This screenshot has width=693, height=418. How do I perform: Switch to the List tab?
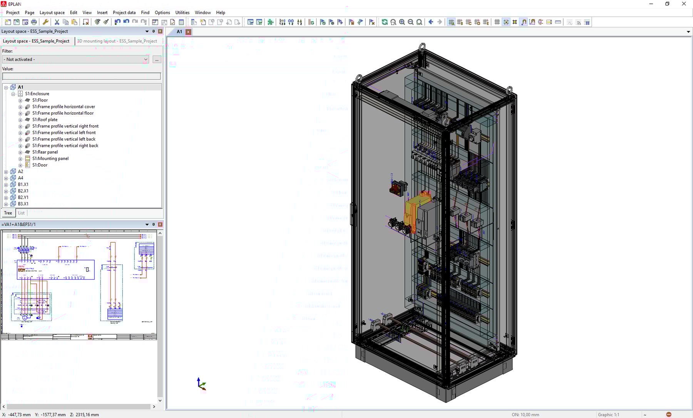[x=21, y=213]
